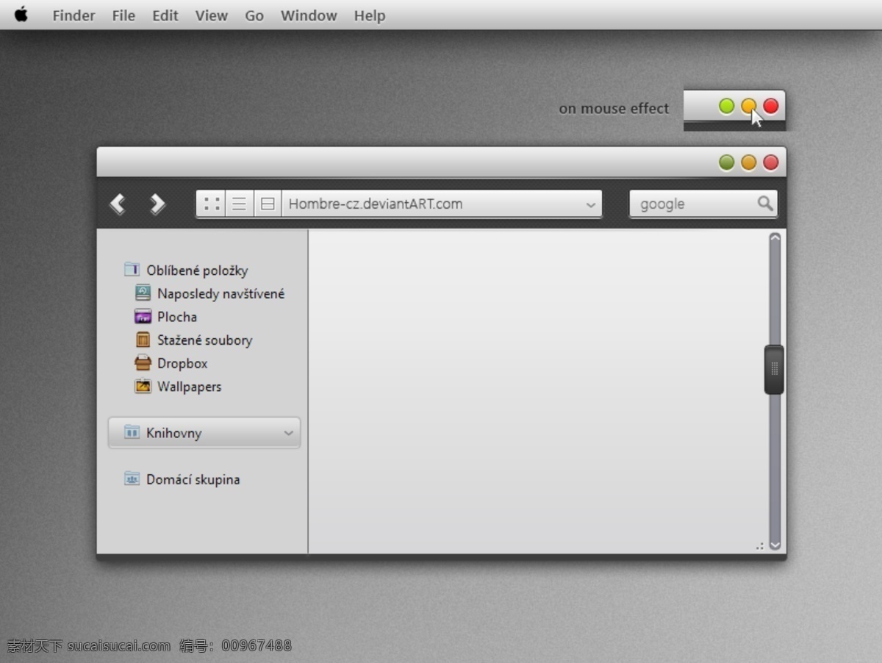Click the Plocha desktop icon
882x663 pixels.
click(143, 317)
